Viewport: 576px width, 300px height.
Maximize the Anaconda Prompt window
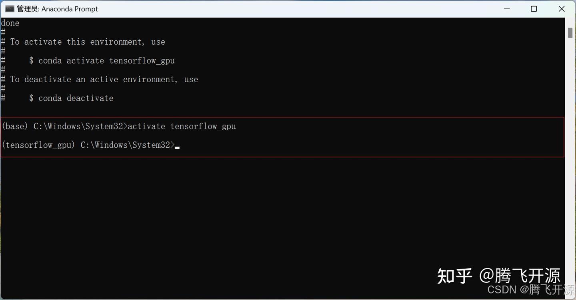pos(534,8)
